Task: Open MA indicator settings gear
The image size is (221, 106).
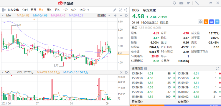Action: (126, 16)
